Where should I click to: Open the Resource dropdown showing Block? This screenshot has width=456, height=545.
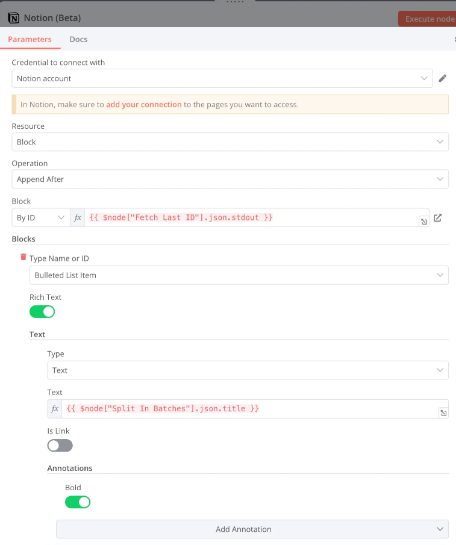(x=230, y=142)
